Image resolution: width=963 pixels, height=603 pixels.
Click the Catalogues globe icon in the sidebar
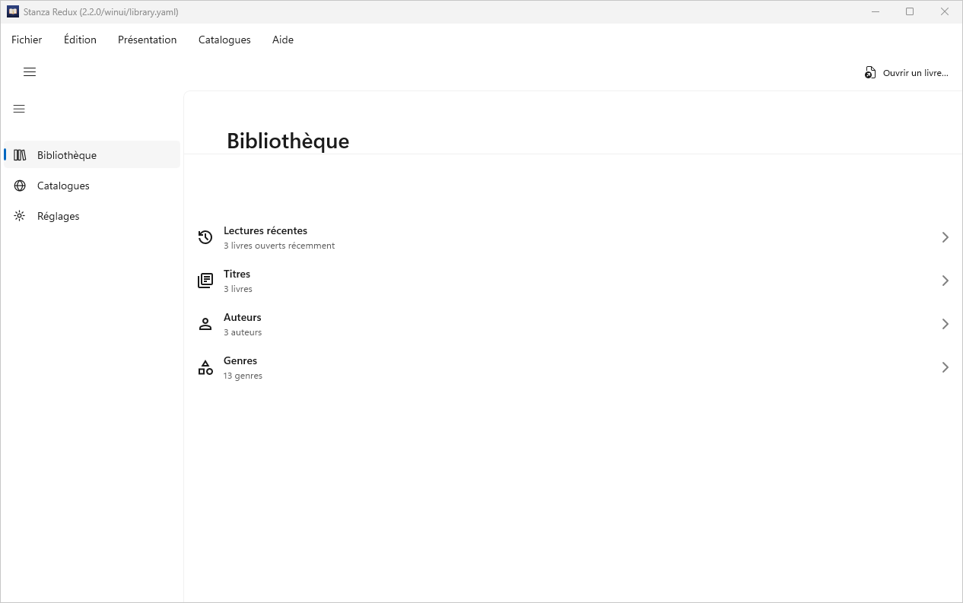pos(20,186)
